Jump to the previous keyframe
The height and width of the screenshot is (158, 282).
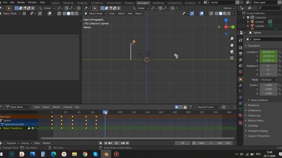[110, 143]
